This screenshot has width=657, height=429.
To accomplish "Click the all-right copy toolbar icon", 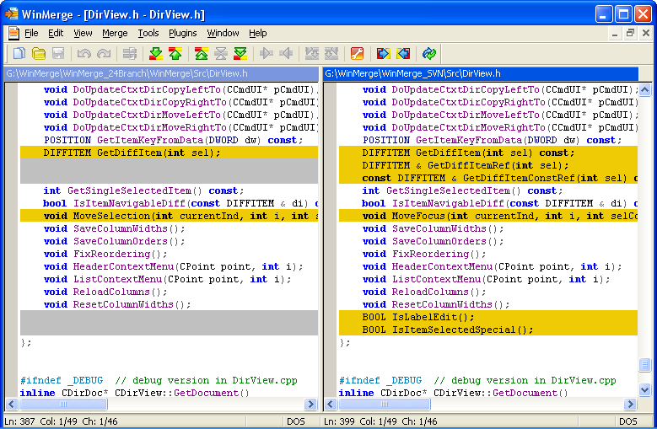I will (x=384, y=54).
